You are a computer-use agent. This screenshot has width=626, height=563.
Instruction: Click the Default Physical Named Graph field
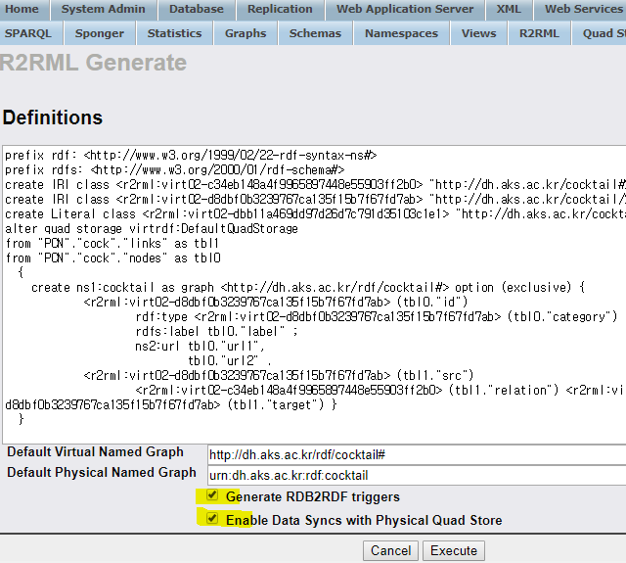pyautogui.click(x=416, y=475)
